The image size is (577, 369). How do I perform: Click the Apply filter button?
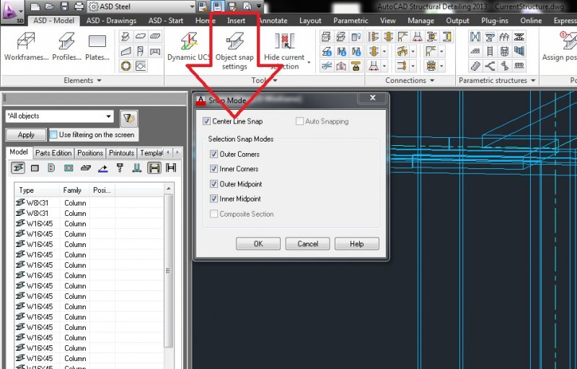coord(26,135)
